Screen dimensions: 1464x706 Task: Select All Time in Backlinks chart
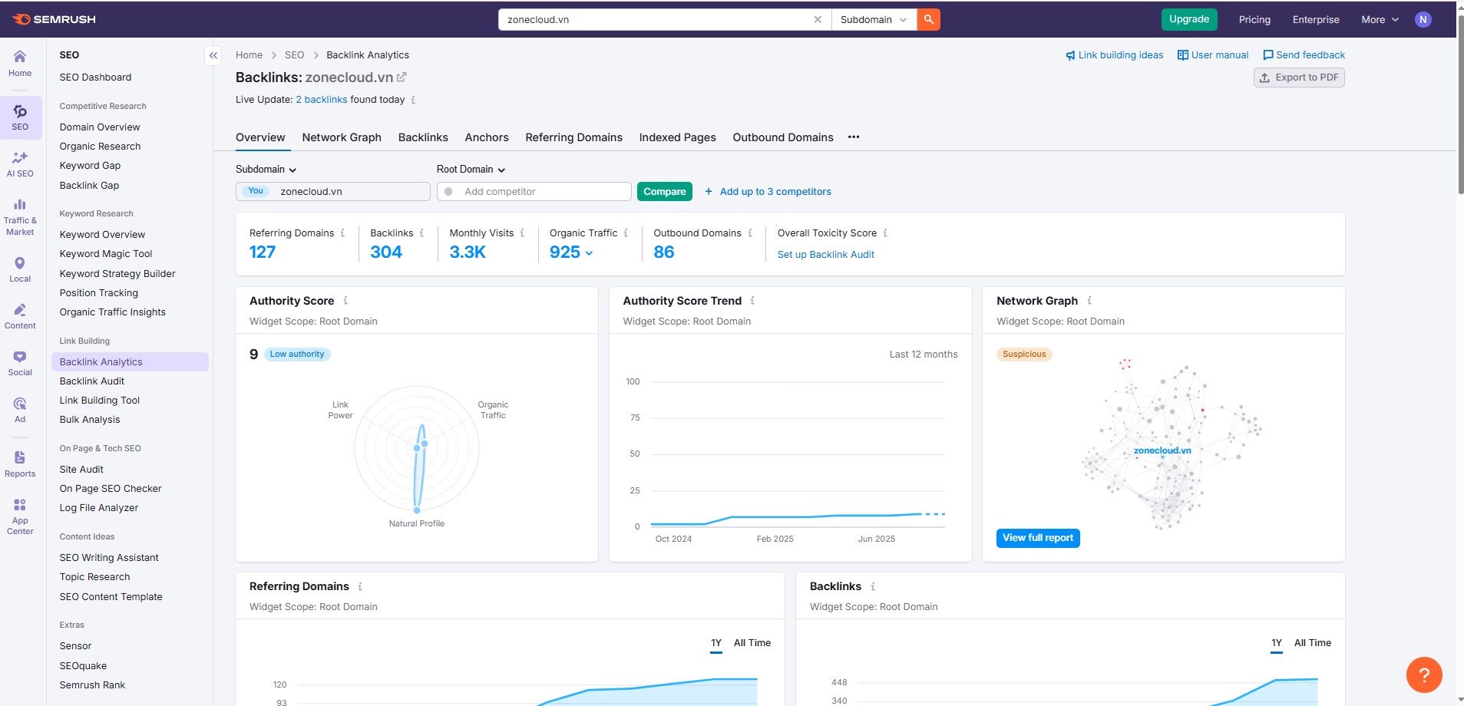[x=1313, y=643]
